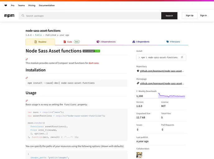The image size is (214, 159).
Task: Select the Readme tab
Action: 40,42
